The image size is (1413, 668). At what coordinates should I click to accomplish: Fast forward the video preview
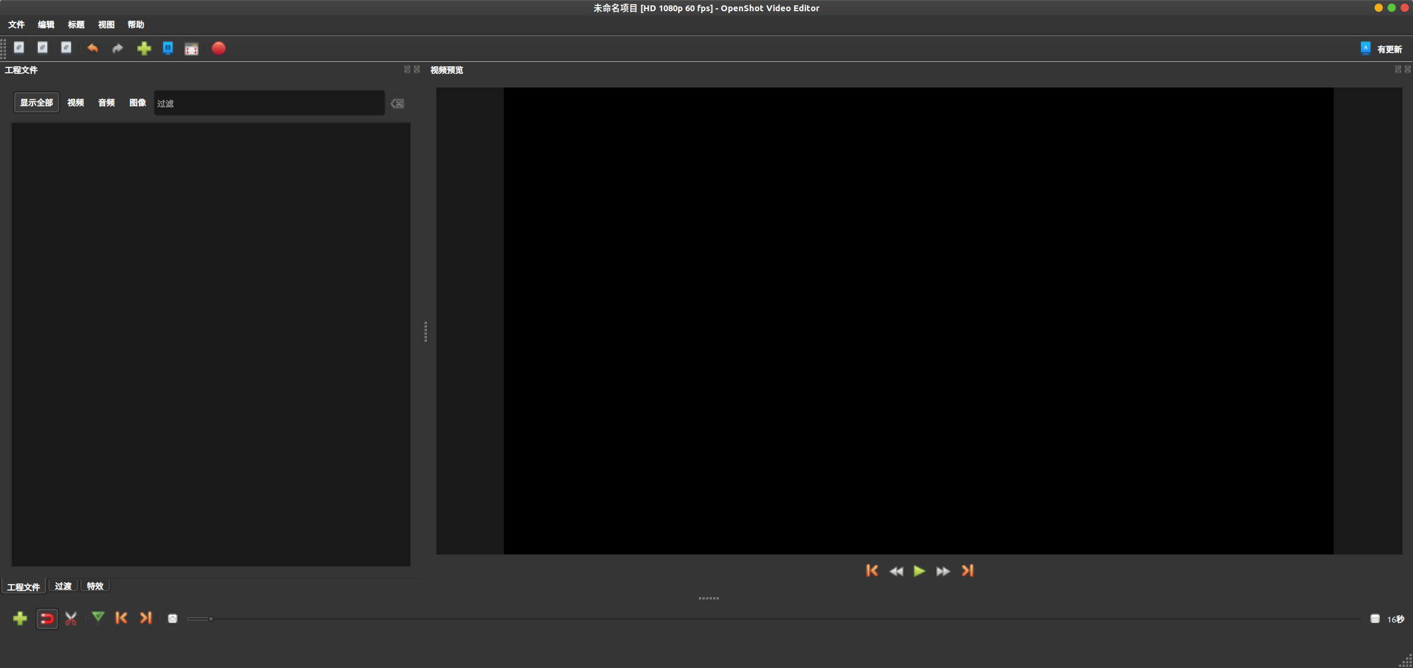(943, 571)
